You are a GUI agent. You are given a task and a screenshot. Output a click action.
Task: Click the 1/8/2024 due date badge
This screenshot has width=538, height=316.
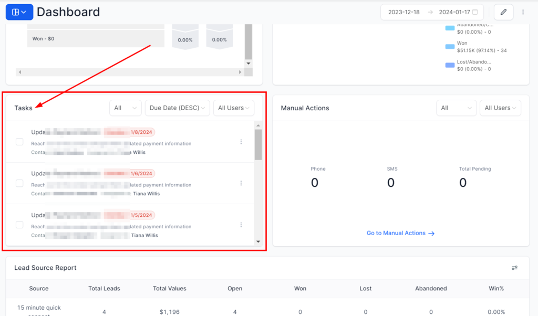coord(130,132)
